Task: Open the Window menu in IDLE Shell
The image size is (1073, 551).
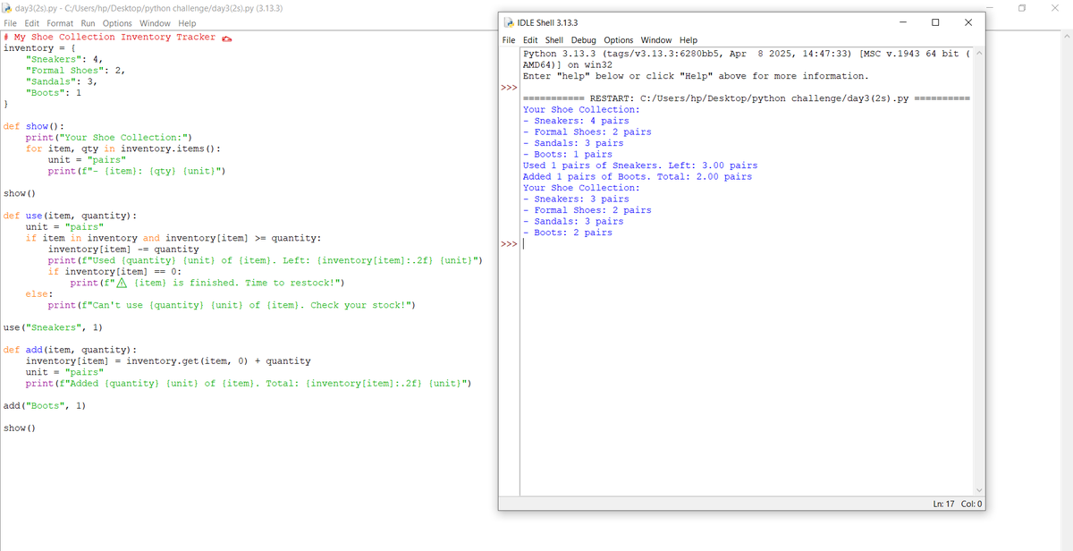Action: pos(656,40)
